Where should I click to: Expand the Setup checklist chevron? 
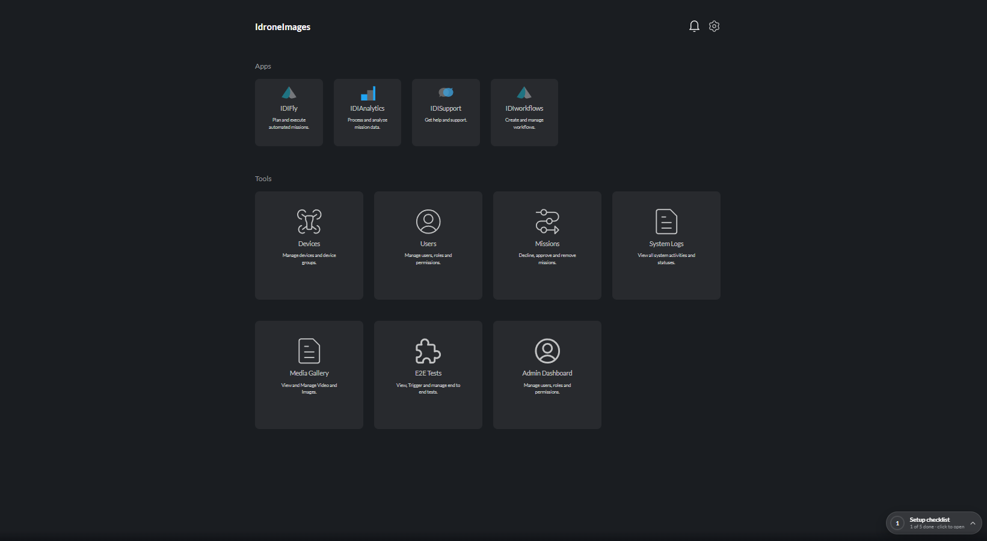[x=973, y=523]
